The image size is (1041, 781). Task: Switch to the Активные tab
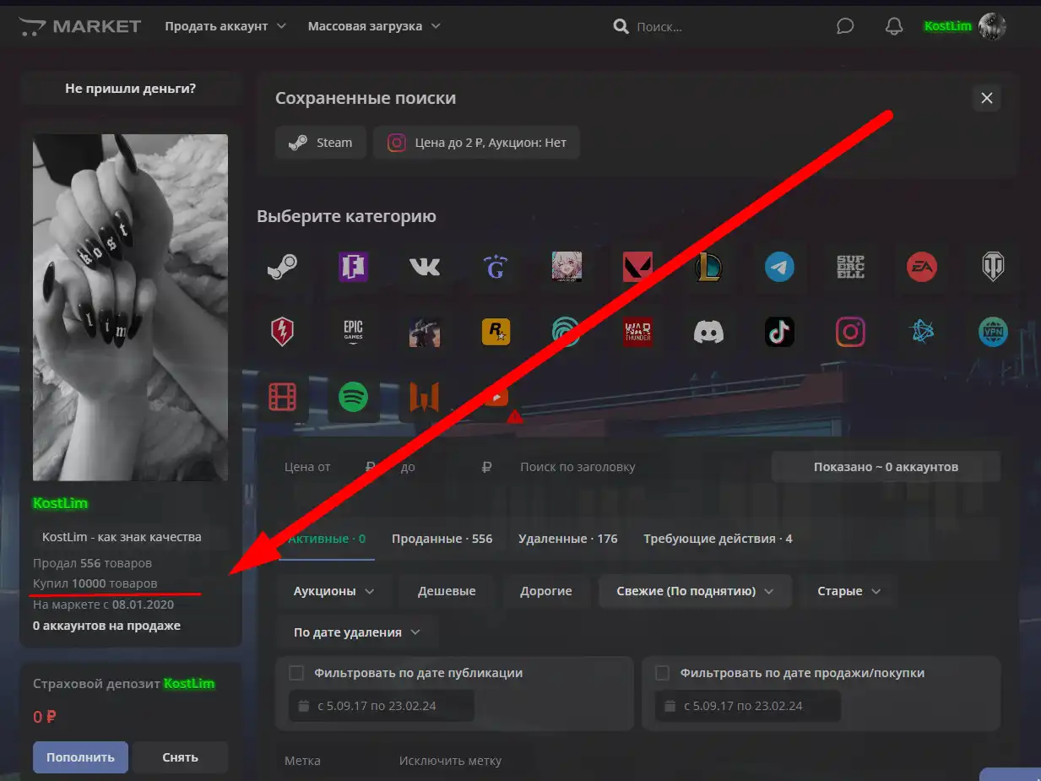coord(327,539)
